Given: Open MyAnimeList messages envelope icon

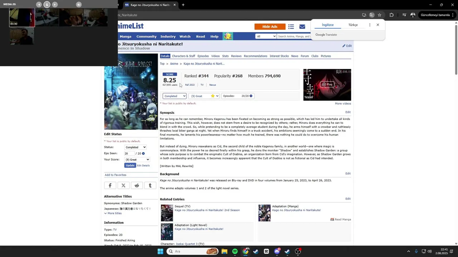Looking at the screenshot, I should click(302, 27).
